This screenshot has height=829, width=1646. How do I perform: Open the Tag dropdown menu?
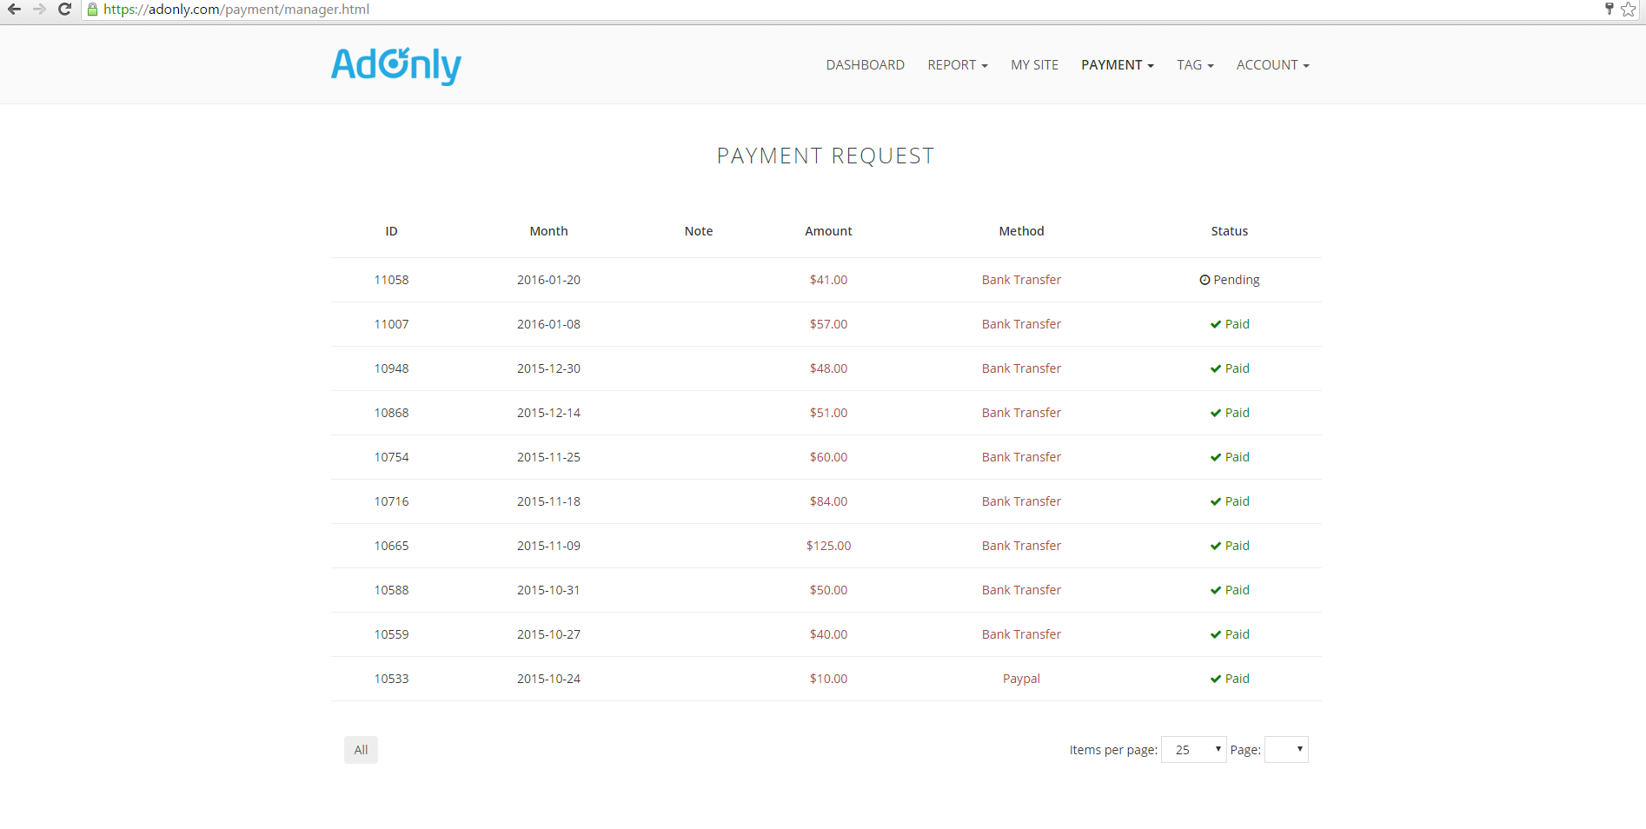pyautogui.click(x=1195, y=65)
